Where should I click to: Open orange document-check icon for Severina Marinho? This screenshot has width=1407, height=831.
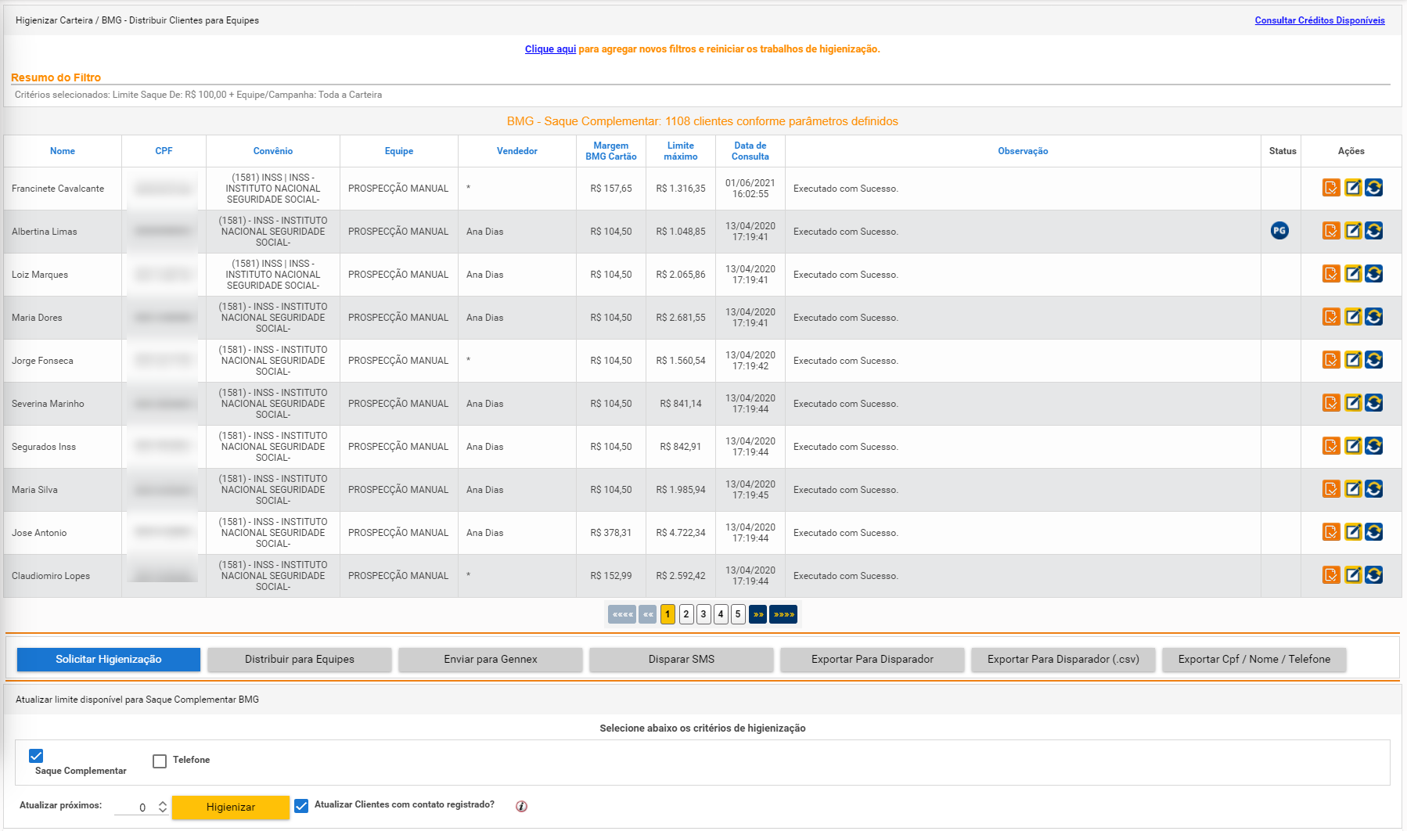coord(1331,403)
